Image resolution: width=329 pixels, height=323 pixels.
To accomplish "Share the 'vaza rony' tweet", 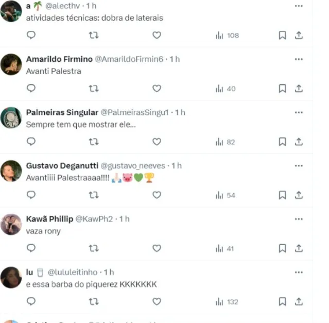I will pyautogui.click(x=299, y=248).
